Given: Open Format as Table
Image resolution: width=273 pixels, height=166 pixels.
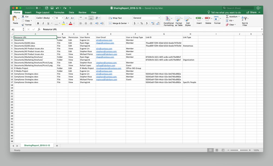Looking at the screenshot, I should pyautogui.click(x=179, y=21).
